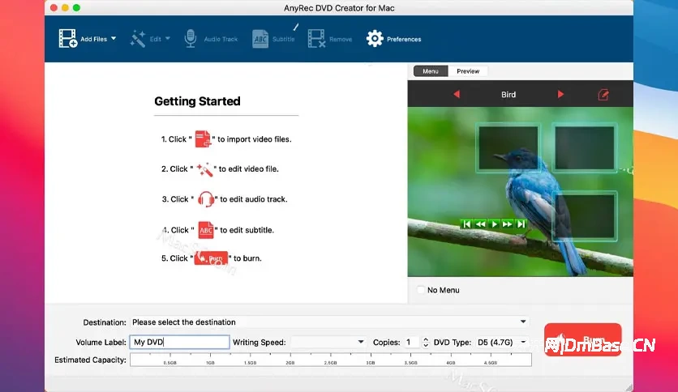Click the headphone audio icon in guide

click(206, 199)
